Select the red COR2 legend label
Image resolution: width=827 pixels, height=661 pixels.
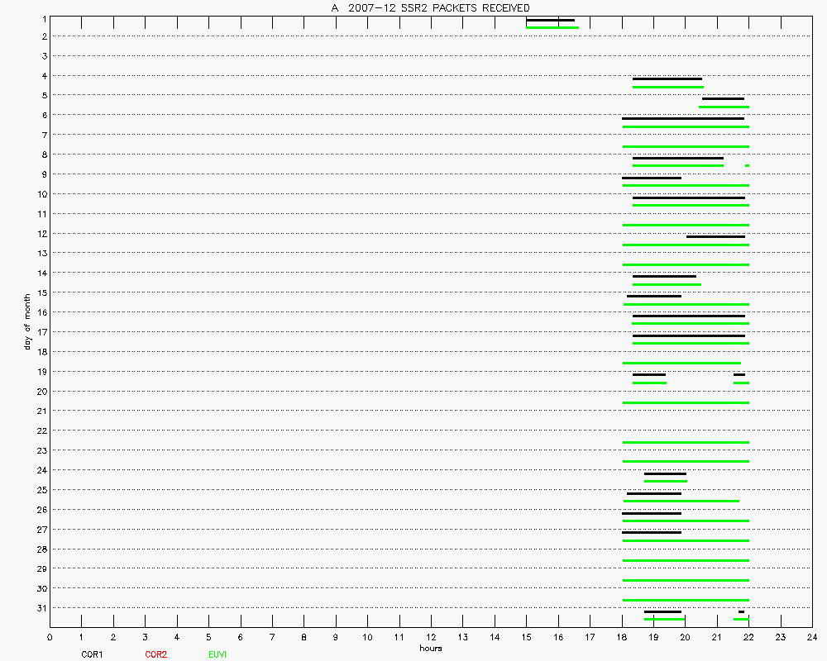(x=155, y=654)
